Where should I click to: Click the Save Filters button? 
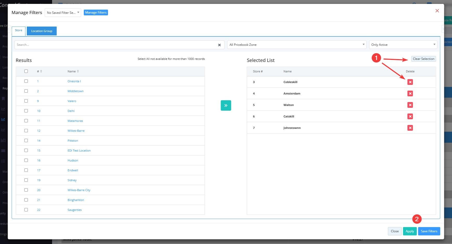tap(429, 231)
